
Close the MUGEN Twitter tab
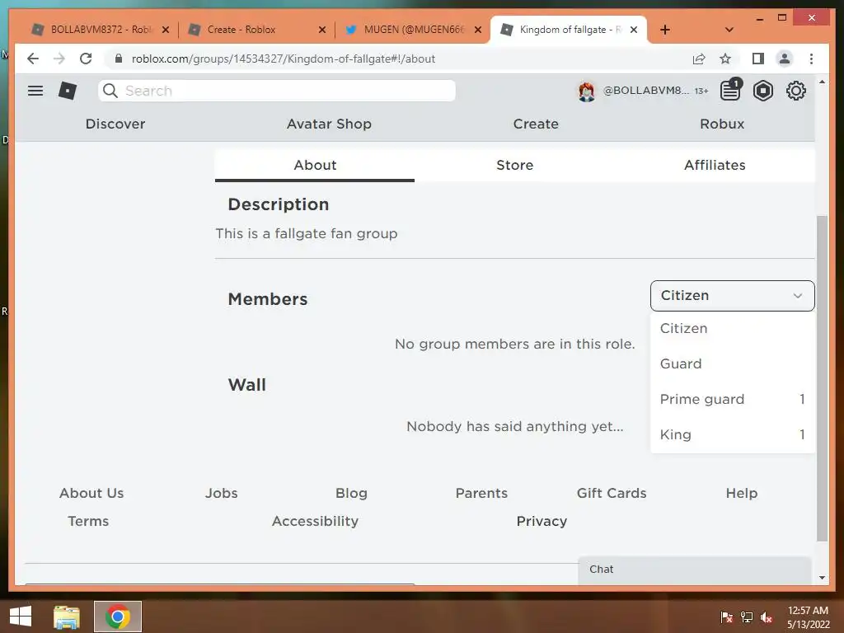tap(477, 30)
